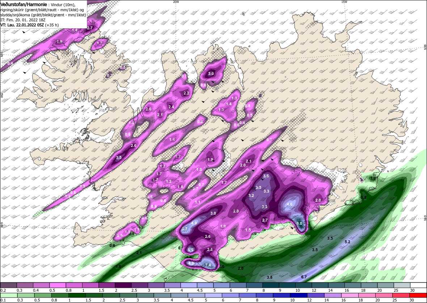The height and width of the screenshot is (303, 427).
Task: Click the 5.2 value in the green band
Action: point(347,242)
